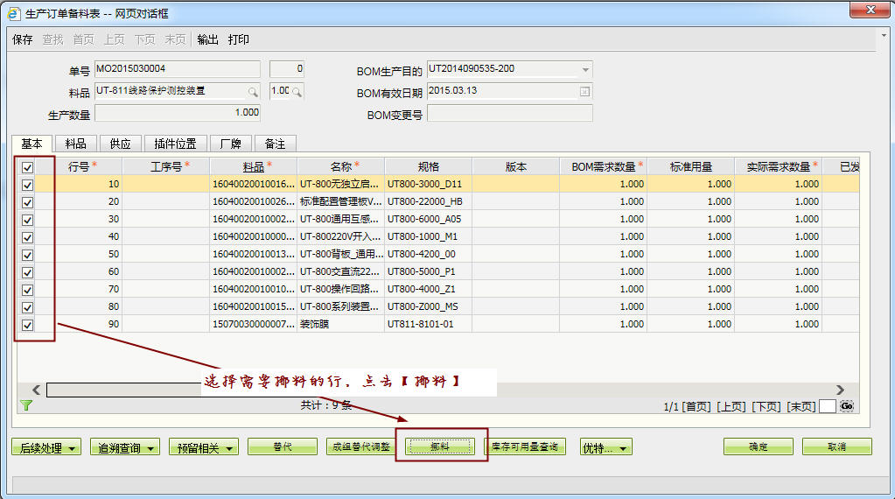The image size is (895, 499).
Task: Click the 挪料 button
Action: coord(440,446)
